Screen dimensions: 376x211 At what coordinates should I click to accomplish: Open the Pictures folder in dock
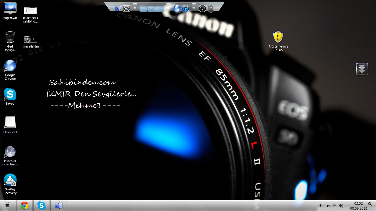click(x=152, y=9)
